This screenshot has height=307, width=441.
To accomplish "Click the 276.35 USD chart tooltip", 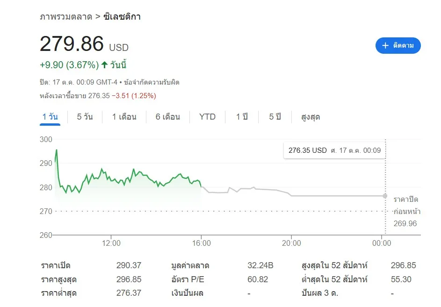I will point(334,150).
